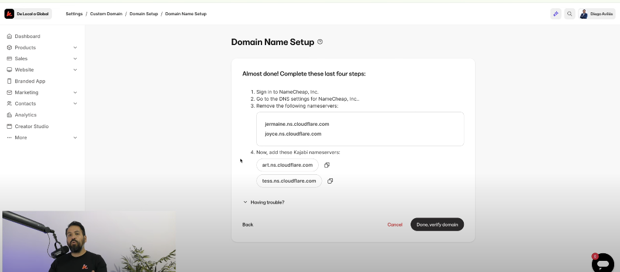The image size is (620, 272).
Task: Click the Contacts people icon
Action: pos(9,104)
